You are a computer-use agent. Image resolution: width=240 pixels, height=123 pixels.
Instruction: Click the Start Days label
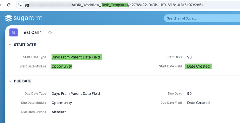click(x=174, y=57)
